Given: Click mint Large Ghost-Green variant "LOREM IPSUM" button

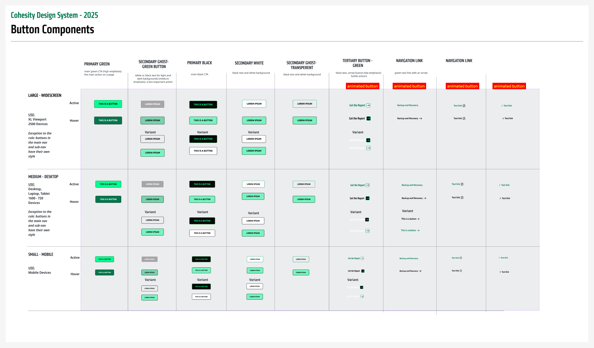Looking at the screenshot, I should tap(152, 153).
